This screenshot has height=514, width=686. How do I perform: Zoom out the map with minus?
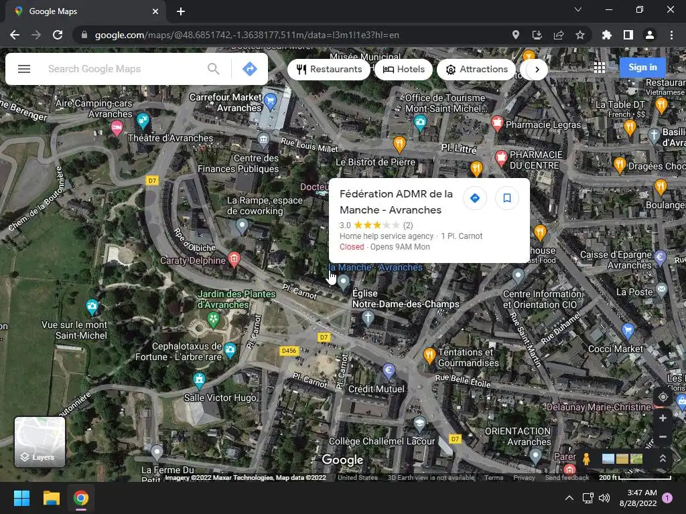pos(663,436)
